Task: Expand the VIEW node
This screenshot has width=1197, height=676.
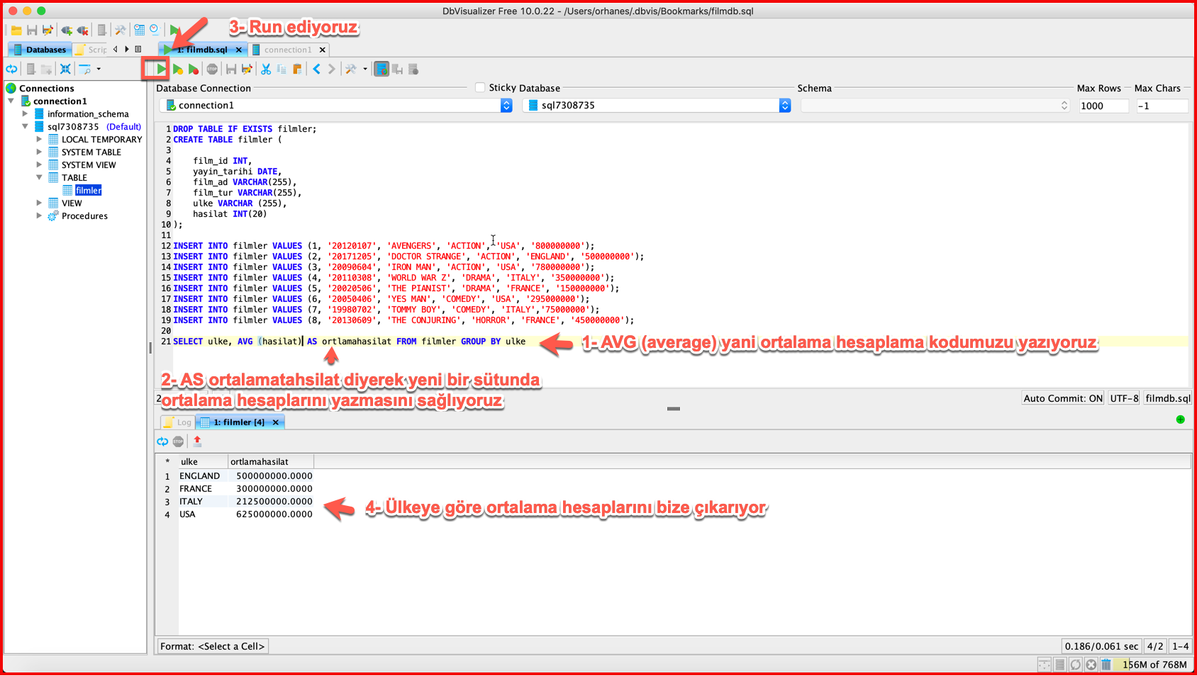Action: click(40, 203)
